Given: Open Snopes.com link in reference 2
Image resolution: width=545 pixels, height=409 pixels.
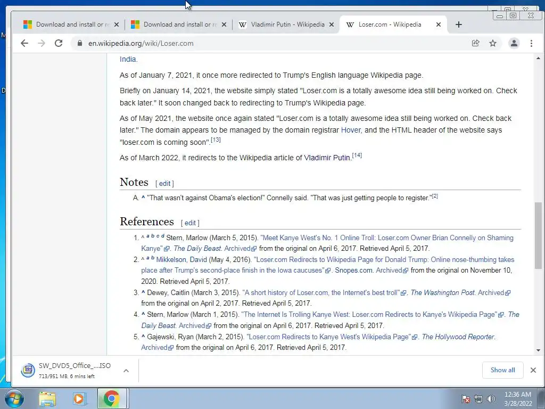Looking at the screenshot, I should 353,270.
